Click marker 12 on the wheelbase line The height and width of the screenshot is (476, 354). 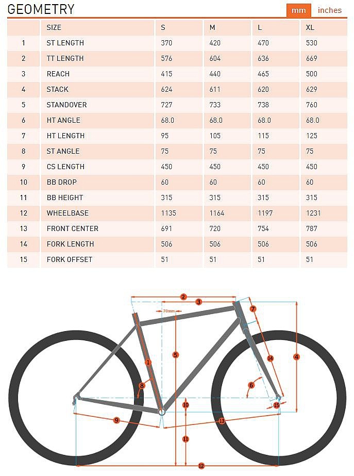point(201,466)
